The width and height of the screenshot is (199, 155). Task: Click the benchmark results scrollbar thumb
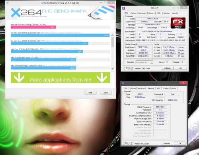pos(113,42)
